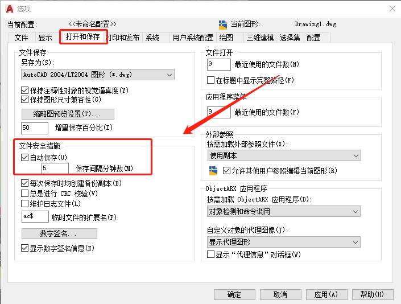The width and height of the screenshot is (401, 304).
Task: Click the 帮助(H) button
Action: tap(373, 294)
